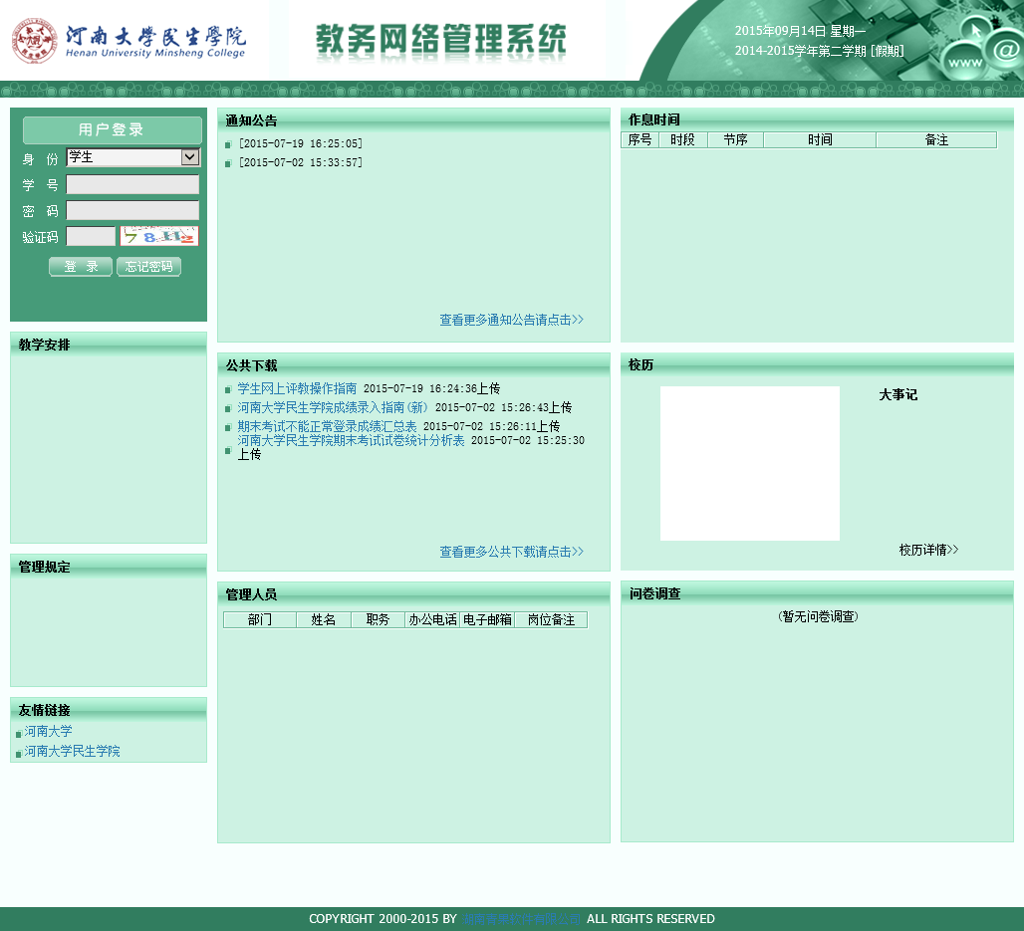Click the 验证码 captcha input box

[x=91, y=236]
